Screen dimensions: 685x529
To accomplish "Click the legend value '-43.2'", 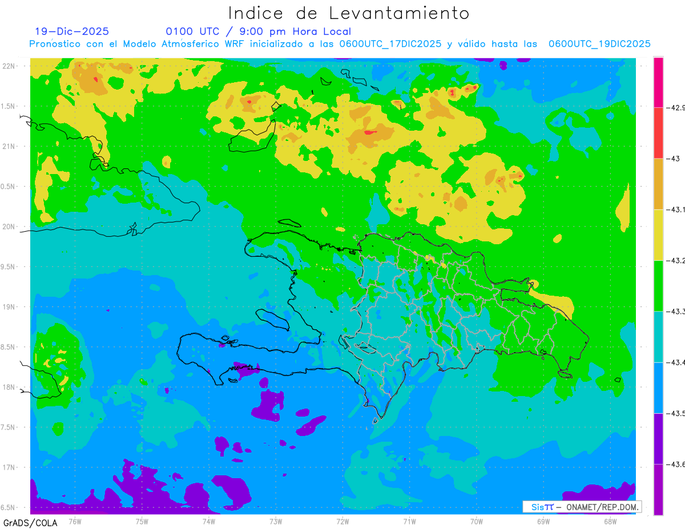I will (x=677, y=260).
